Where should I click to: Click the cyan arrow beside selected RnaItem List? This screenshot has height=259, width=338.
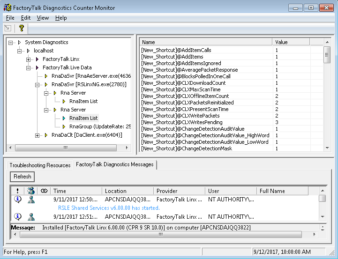pos(64,118)
